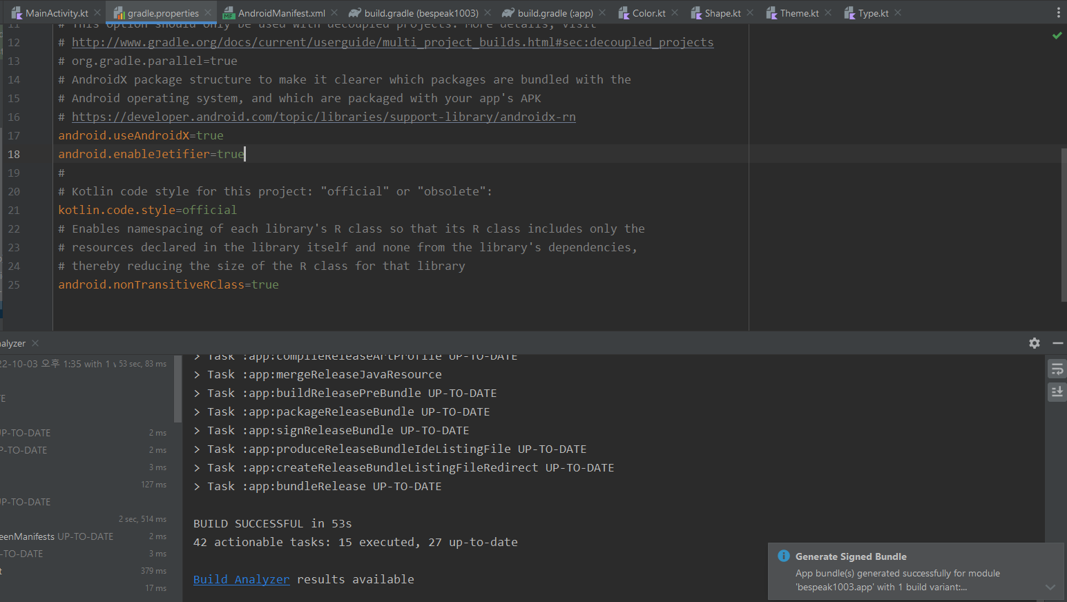Image resolution: width=1067 pixels, height=602 pixels.
Task: Expand the bundleRelease task
Action: pos(197,487)
